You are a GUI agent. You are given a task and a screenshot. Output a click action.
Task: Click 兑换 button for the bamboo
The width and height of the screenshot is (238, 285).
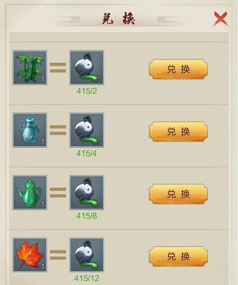178,69
